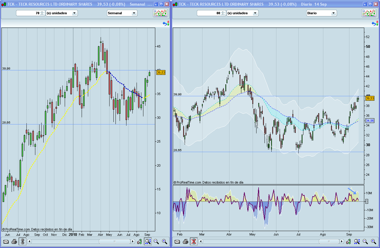Toggle the chain link icon in the weekly chart
Image resolution: width=380 pixels, height=248 pixels.
22,241
